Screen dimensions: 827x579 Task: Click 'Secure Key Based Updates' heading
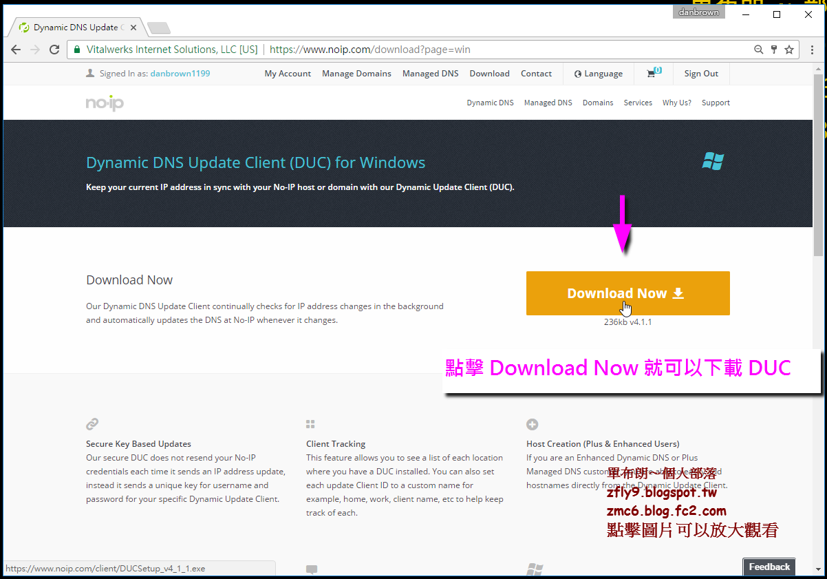pyautogui.click(x=138, y=444)
